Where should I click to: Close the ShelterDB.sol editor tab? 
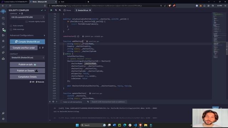[90, 10]
